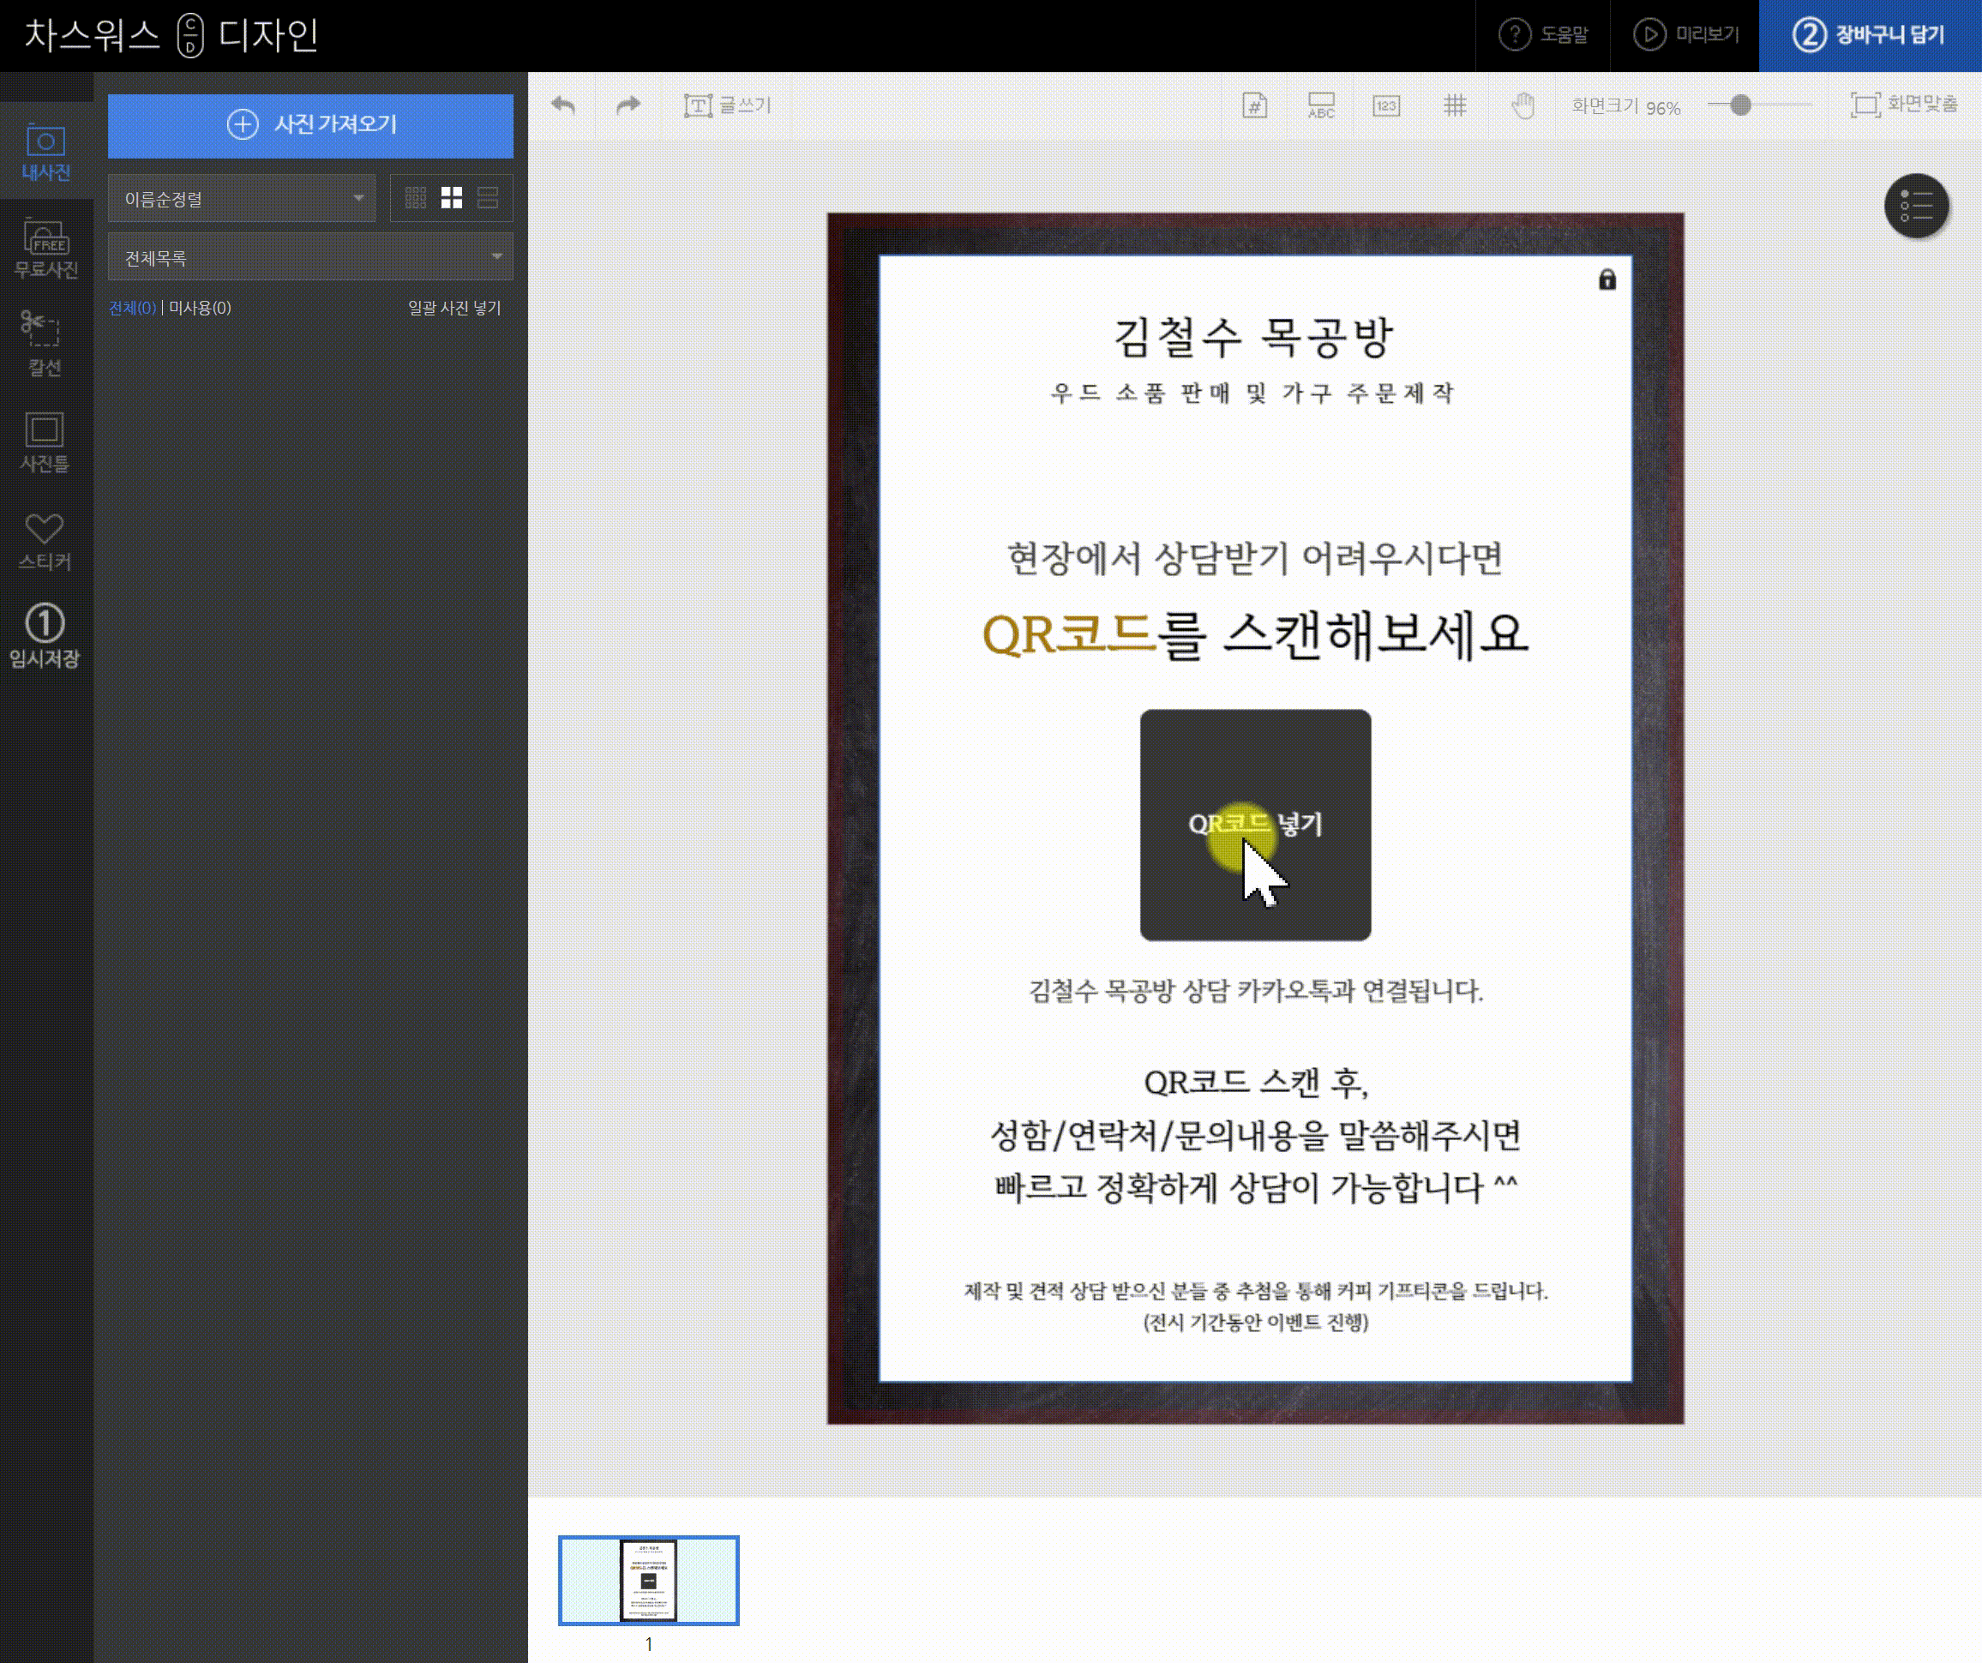Image resolution: width=1982 pixels, height=1663 pixels.
Task: Open the 전체목록 folder dropdown
Action: (310, 256)
